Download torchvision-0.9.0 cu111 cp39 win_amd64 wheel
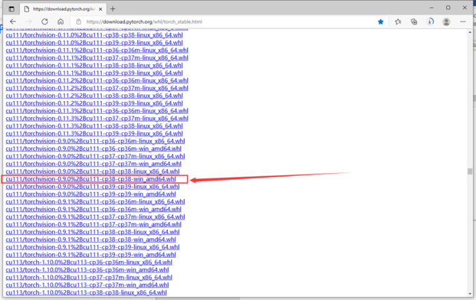This screenshot has height=300, width=476. click(x=91, y=194)
